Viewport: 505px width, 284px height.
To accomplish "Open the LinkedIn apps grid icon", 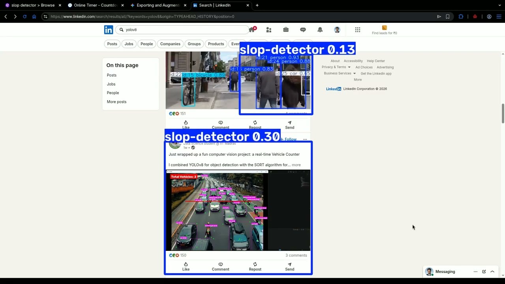I will [x=357, y=30].
